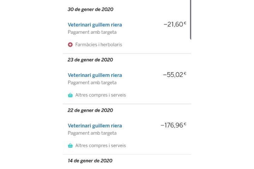Open Veterinari guillem riera transaction of 23 gener
Screen dimensions: 254x169
(95, 75)
